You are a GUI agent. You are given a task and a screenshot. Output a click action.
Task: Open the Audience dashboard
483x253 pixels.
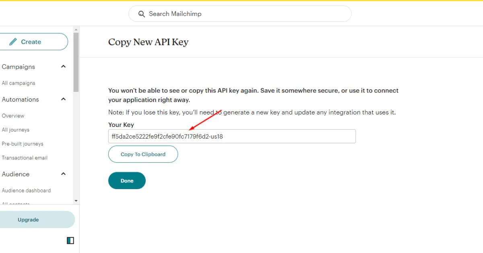click(27, 190)
